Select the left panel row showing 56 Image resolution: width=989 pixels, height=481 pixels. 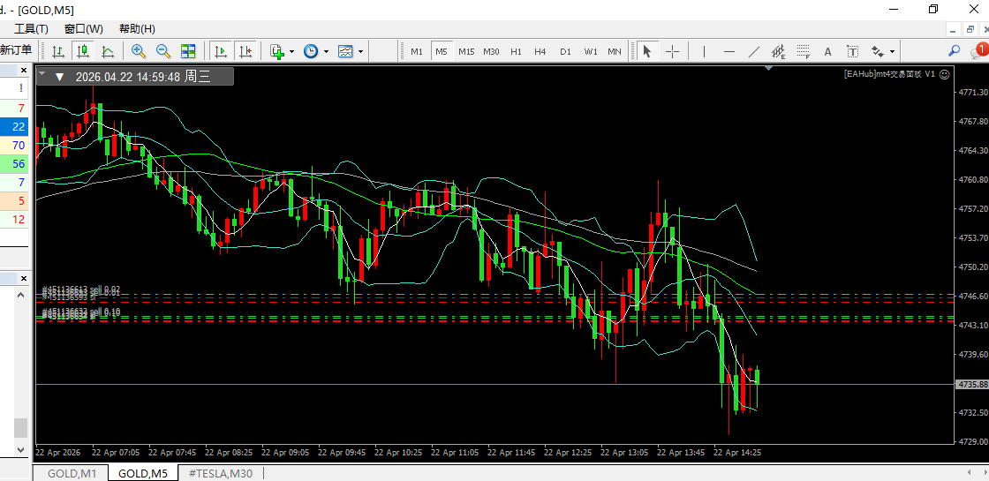[14, 164]
